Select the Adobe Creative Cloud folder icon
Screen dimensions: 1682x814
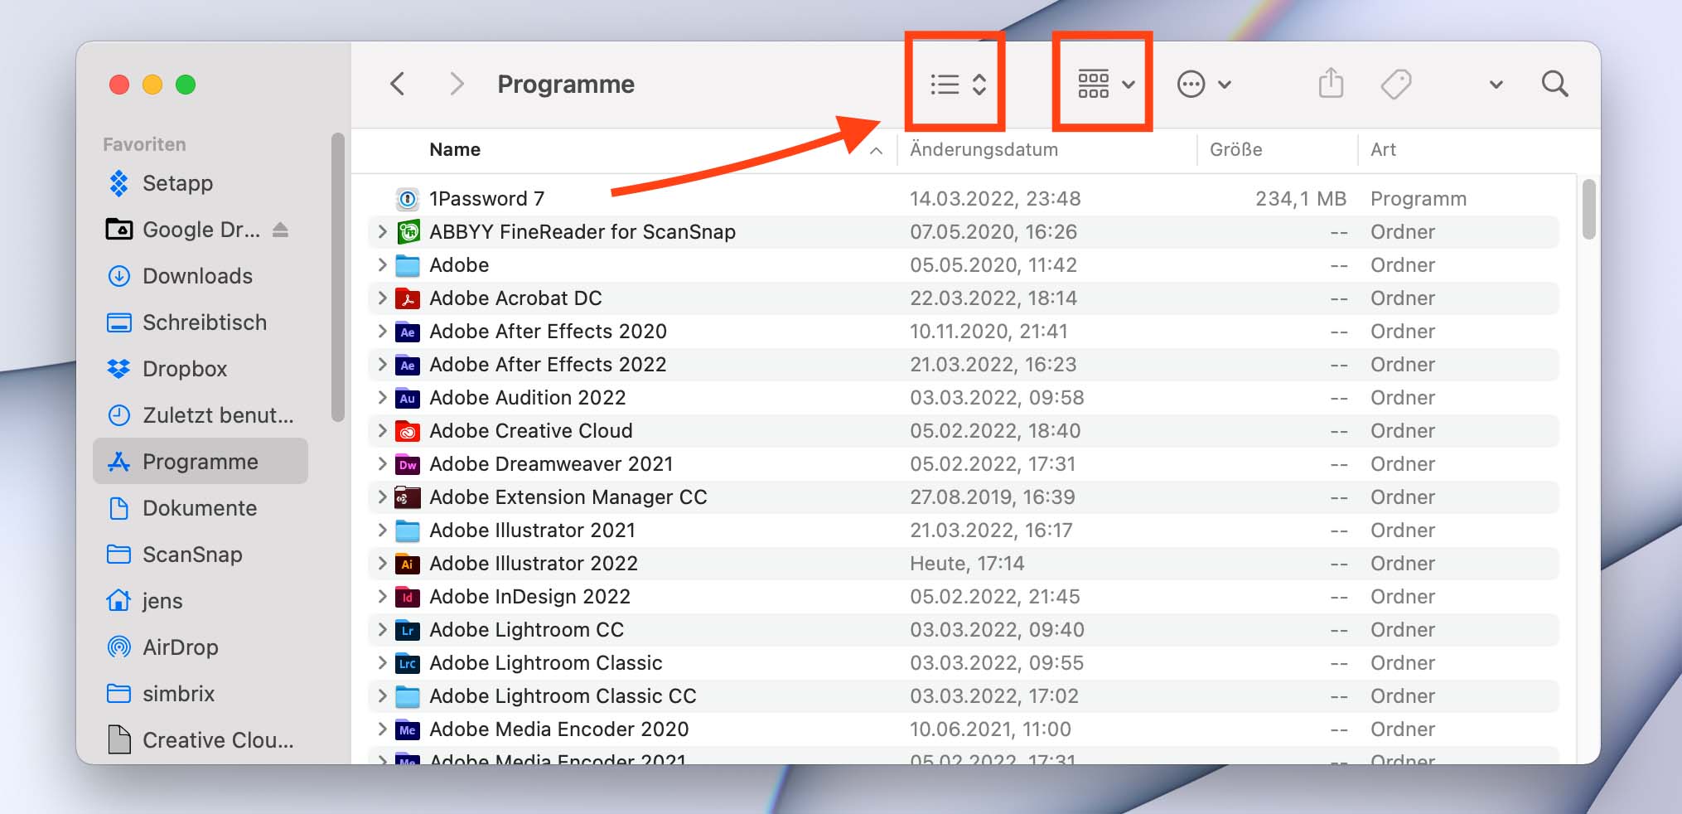(408, 431)
